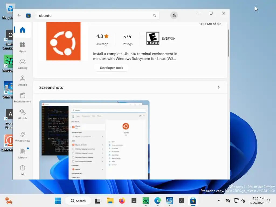Open Apps section in sidebar
This screenshot has width=276, height=207.
[x=22, y=47]
